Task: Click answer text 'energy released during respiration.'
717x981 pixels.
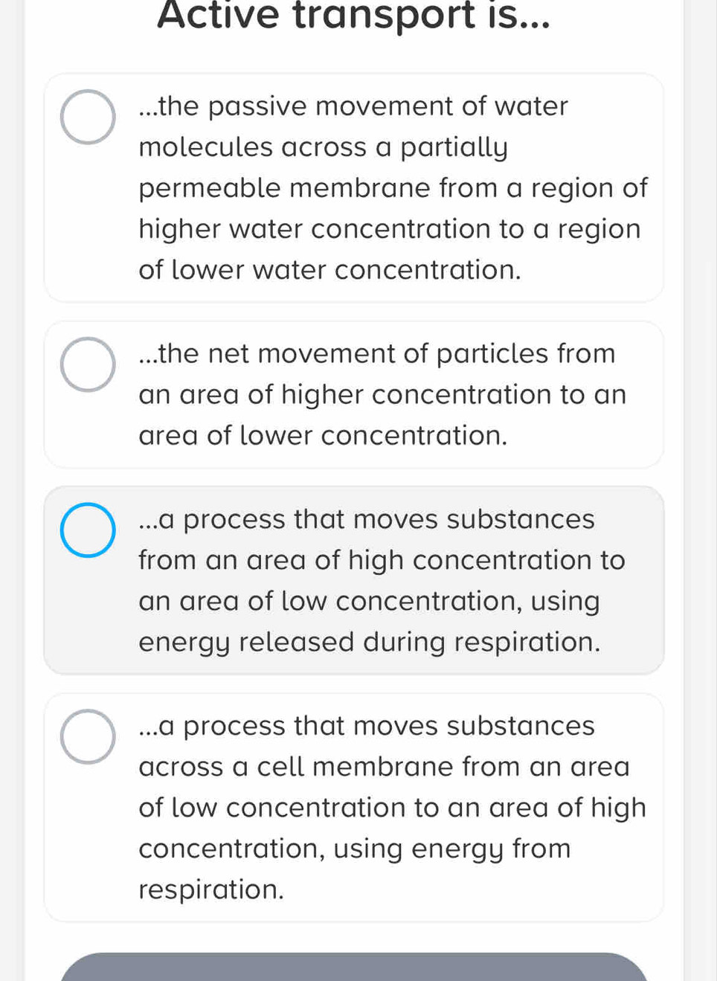Action: 369,642
